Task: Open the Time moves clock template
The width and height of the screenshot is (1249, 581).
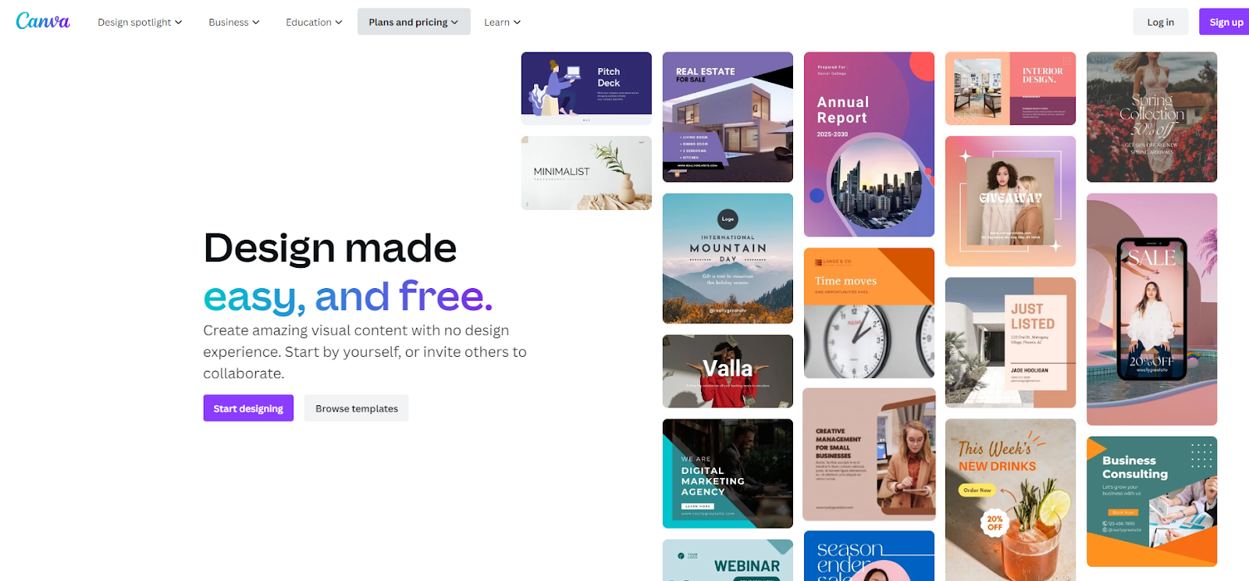Action: click(869, 313)
